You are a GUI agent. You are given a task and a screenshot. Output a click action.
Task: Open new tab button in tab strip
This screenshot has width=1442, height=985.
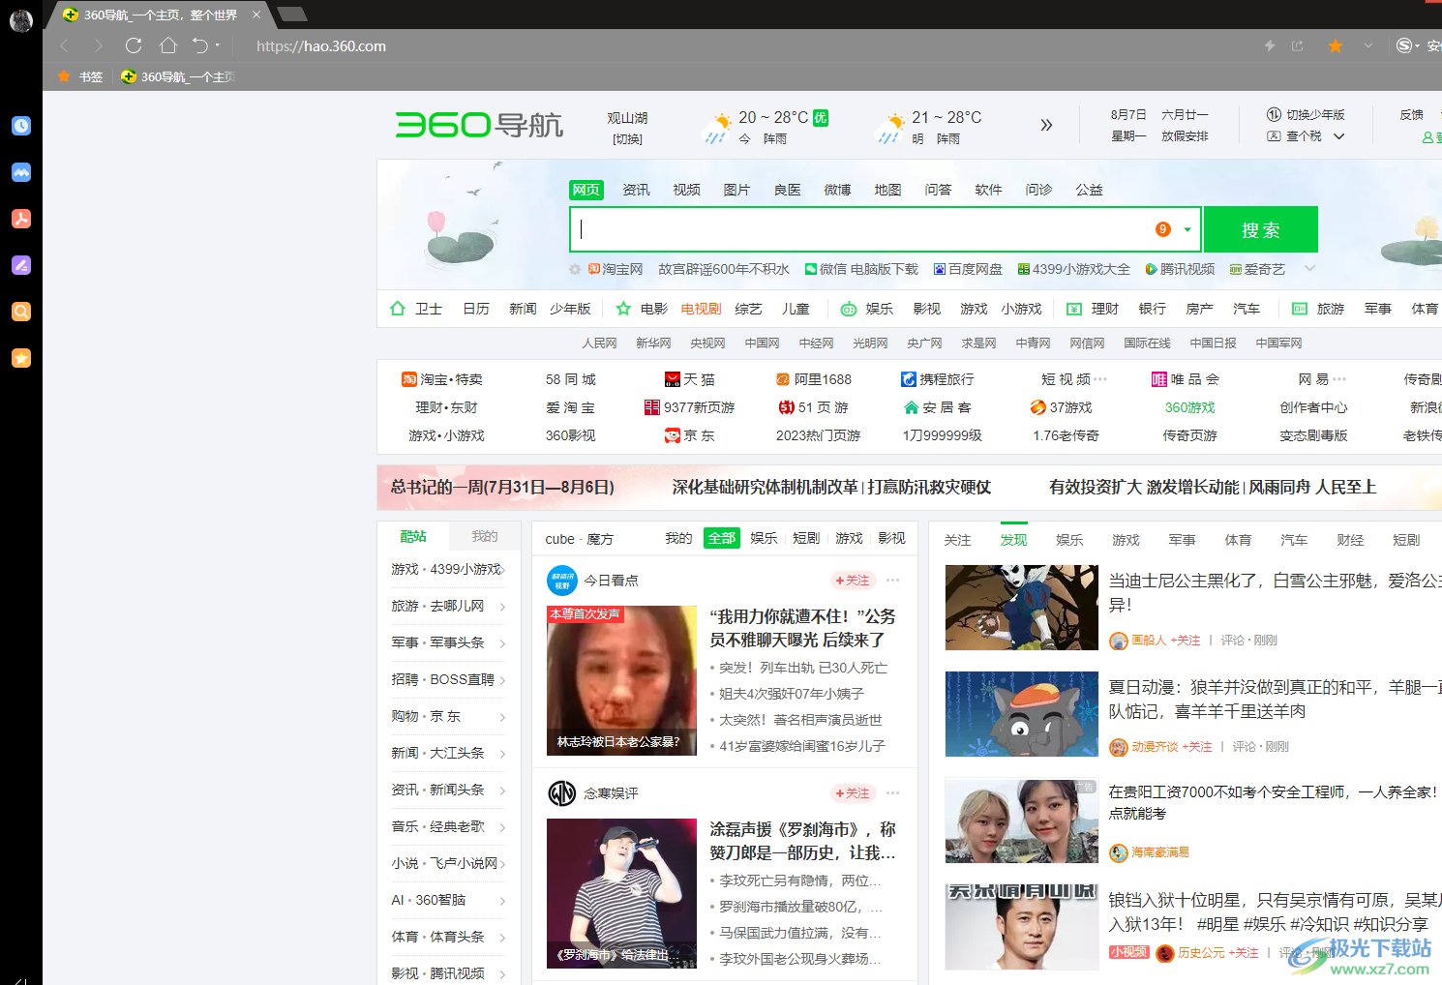[x=291, y=15]
